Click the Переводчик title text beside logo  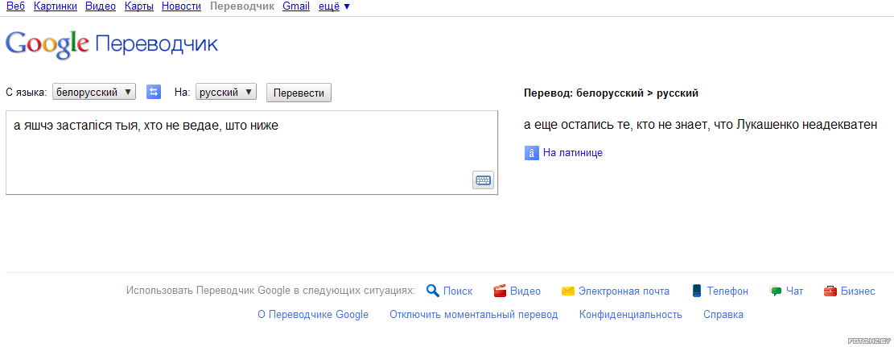click(157, 44)
